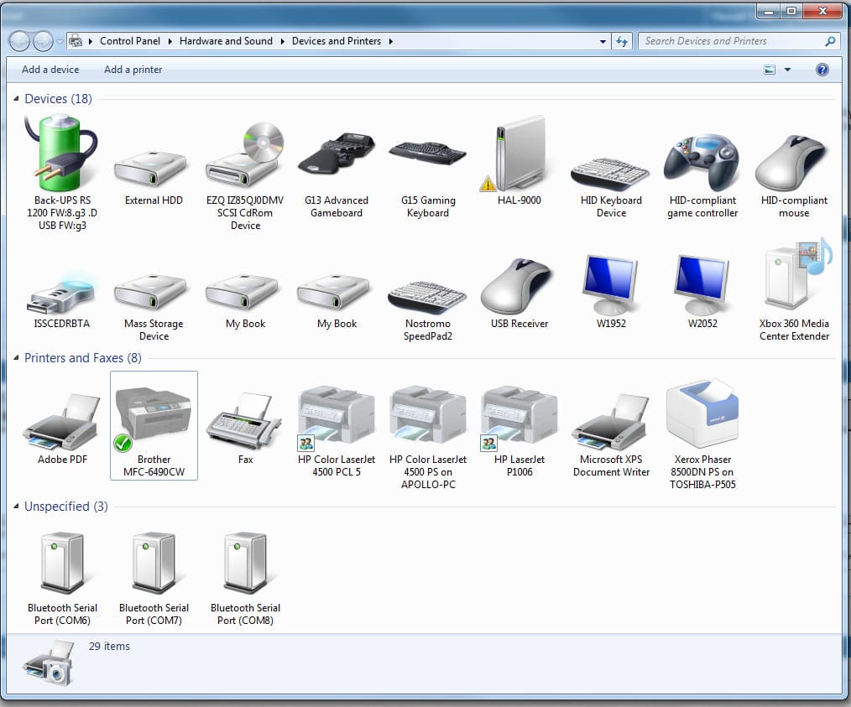The image size is (851, 707).
Task: Select the HID-compliant game controller
Action: coord(702,175)
